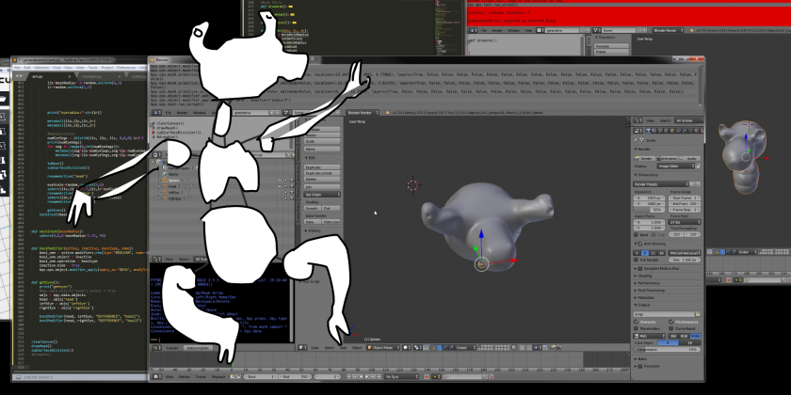This screenshot has height=395, width=791.
Task: Open the Object Mode dropdown
Action: point(383,348)
